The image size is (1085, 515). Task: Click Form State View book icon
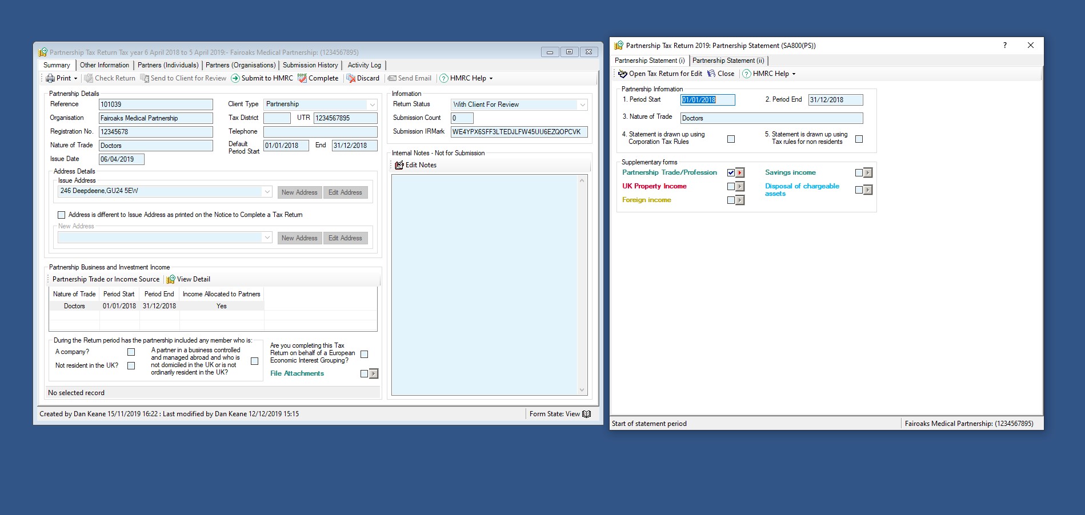[x=586, y=414]
